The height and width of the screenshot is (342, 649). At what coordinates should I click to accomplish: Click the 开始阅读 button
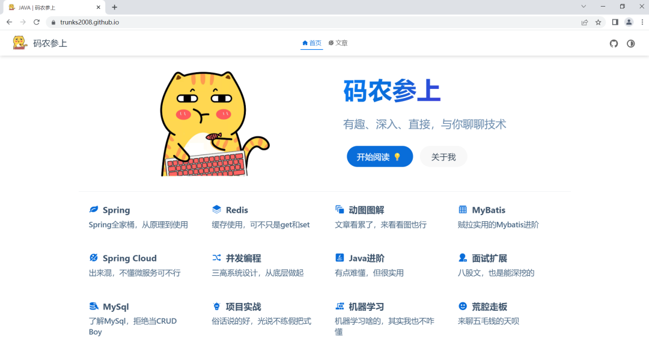380,156
